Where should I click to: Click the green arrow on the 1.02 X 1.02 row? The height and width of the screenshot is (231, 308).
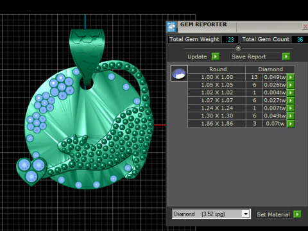[x=291, y=92]
